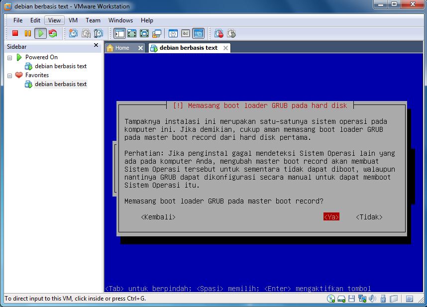Suspend the VM with the pause icon
This screenshot has width=427, height=307.
click(x=27, y=33)
